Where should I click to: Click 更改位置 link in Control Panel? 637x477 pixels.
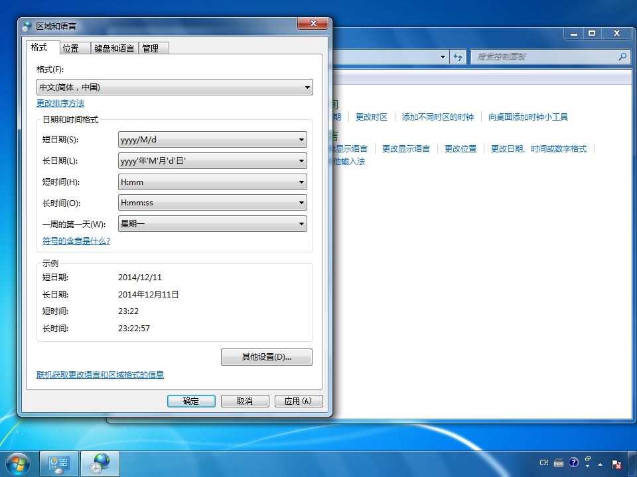tap(460, 149)
